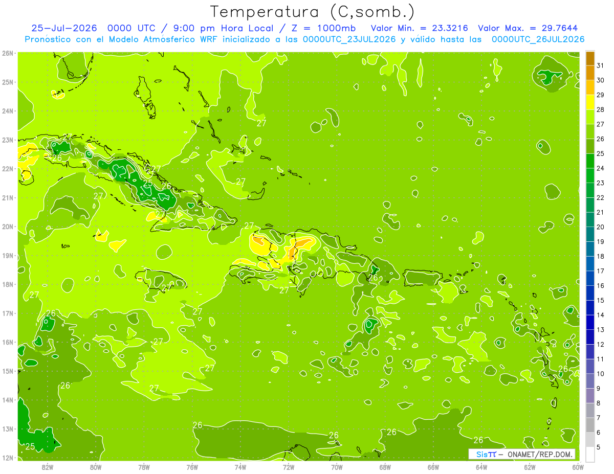Image resolution: width=614 pixels, height=474 pixels.
Task: Click the "31" colorbar label
Action: (x=601, y=65)
